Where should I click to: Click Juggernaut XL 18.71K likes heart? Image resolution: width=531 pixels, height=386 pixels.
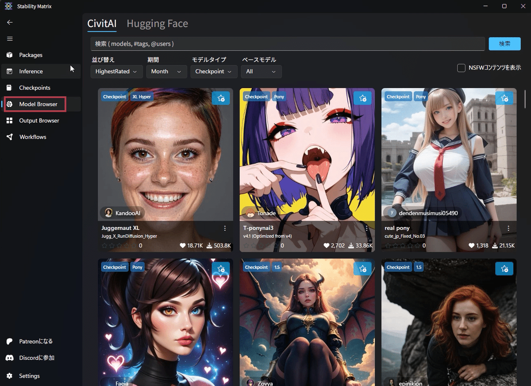pyautogui.click(x=183, y=245)
